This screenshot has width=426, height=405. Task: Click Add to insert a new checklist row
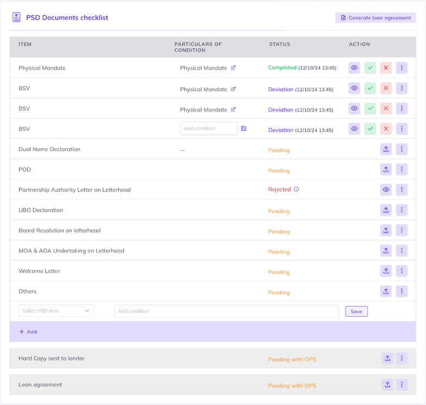click(x=28, y=332)
